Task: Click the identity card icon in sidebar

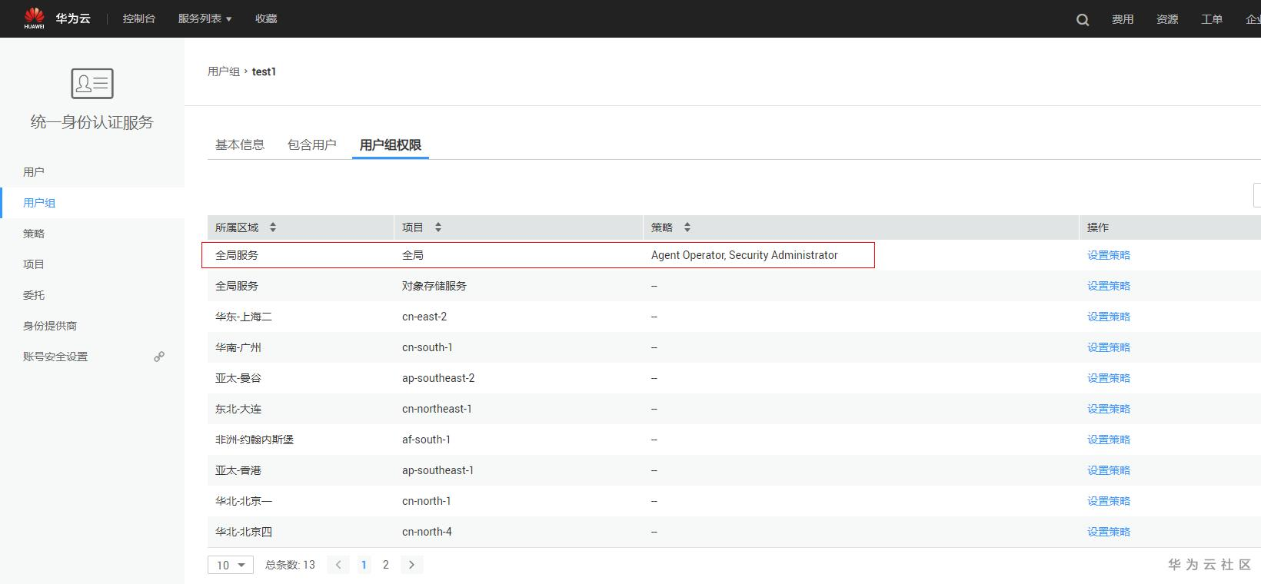Action: (x=92, y=84)
